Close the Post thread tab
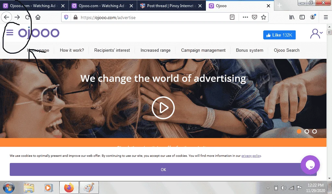This screenshot has width=332, height=194. [200, 6]
